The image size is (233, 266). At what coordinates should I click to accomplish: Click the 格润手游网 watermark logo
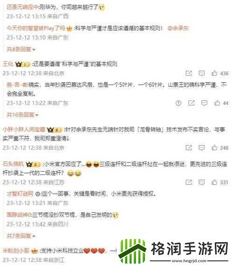[x=173, y=251]
